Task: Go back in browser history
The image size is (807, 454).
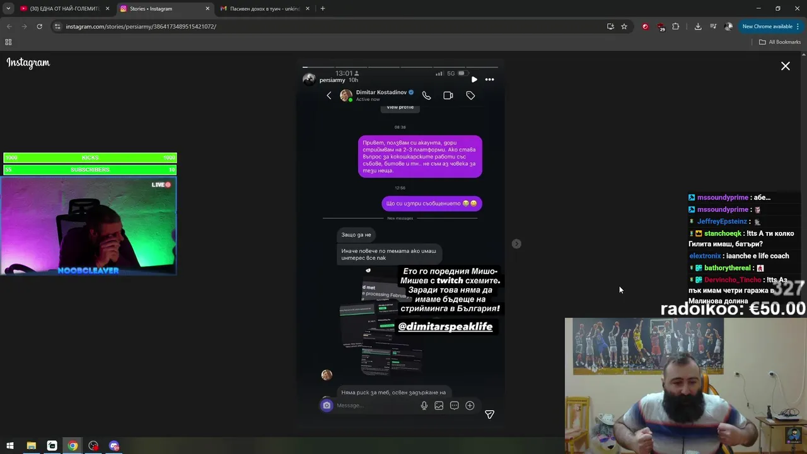Action: click(x=9, y=26)
